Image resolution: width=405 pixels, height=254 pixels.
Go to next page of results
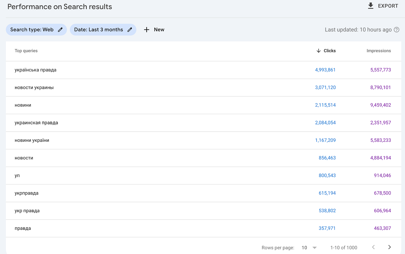389,247
